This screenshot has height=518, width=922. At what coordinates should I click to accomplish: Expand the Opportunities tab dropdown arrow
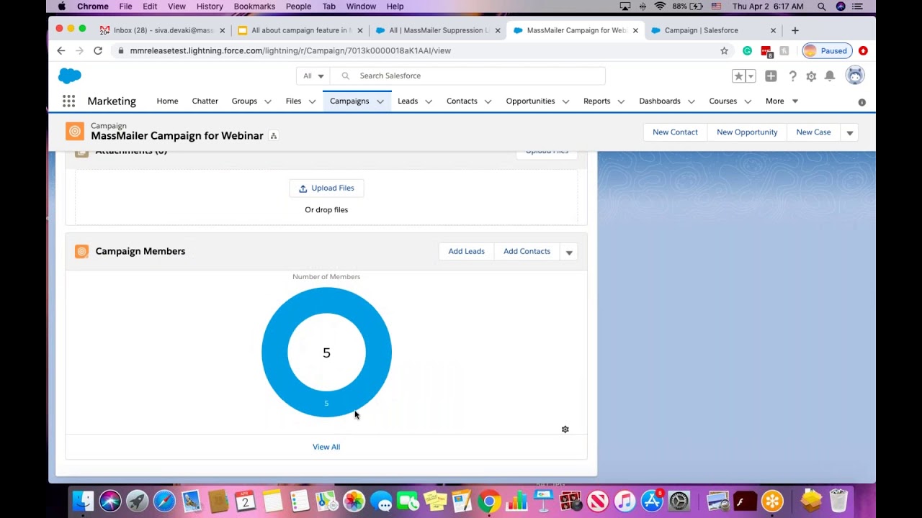[565, 101]
